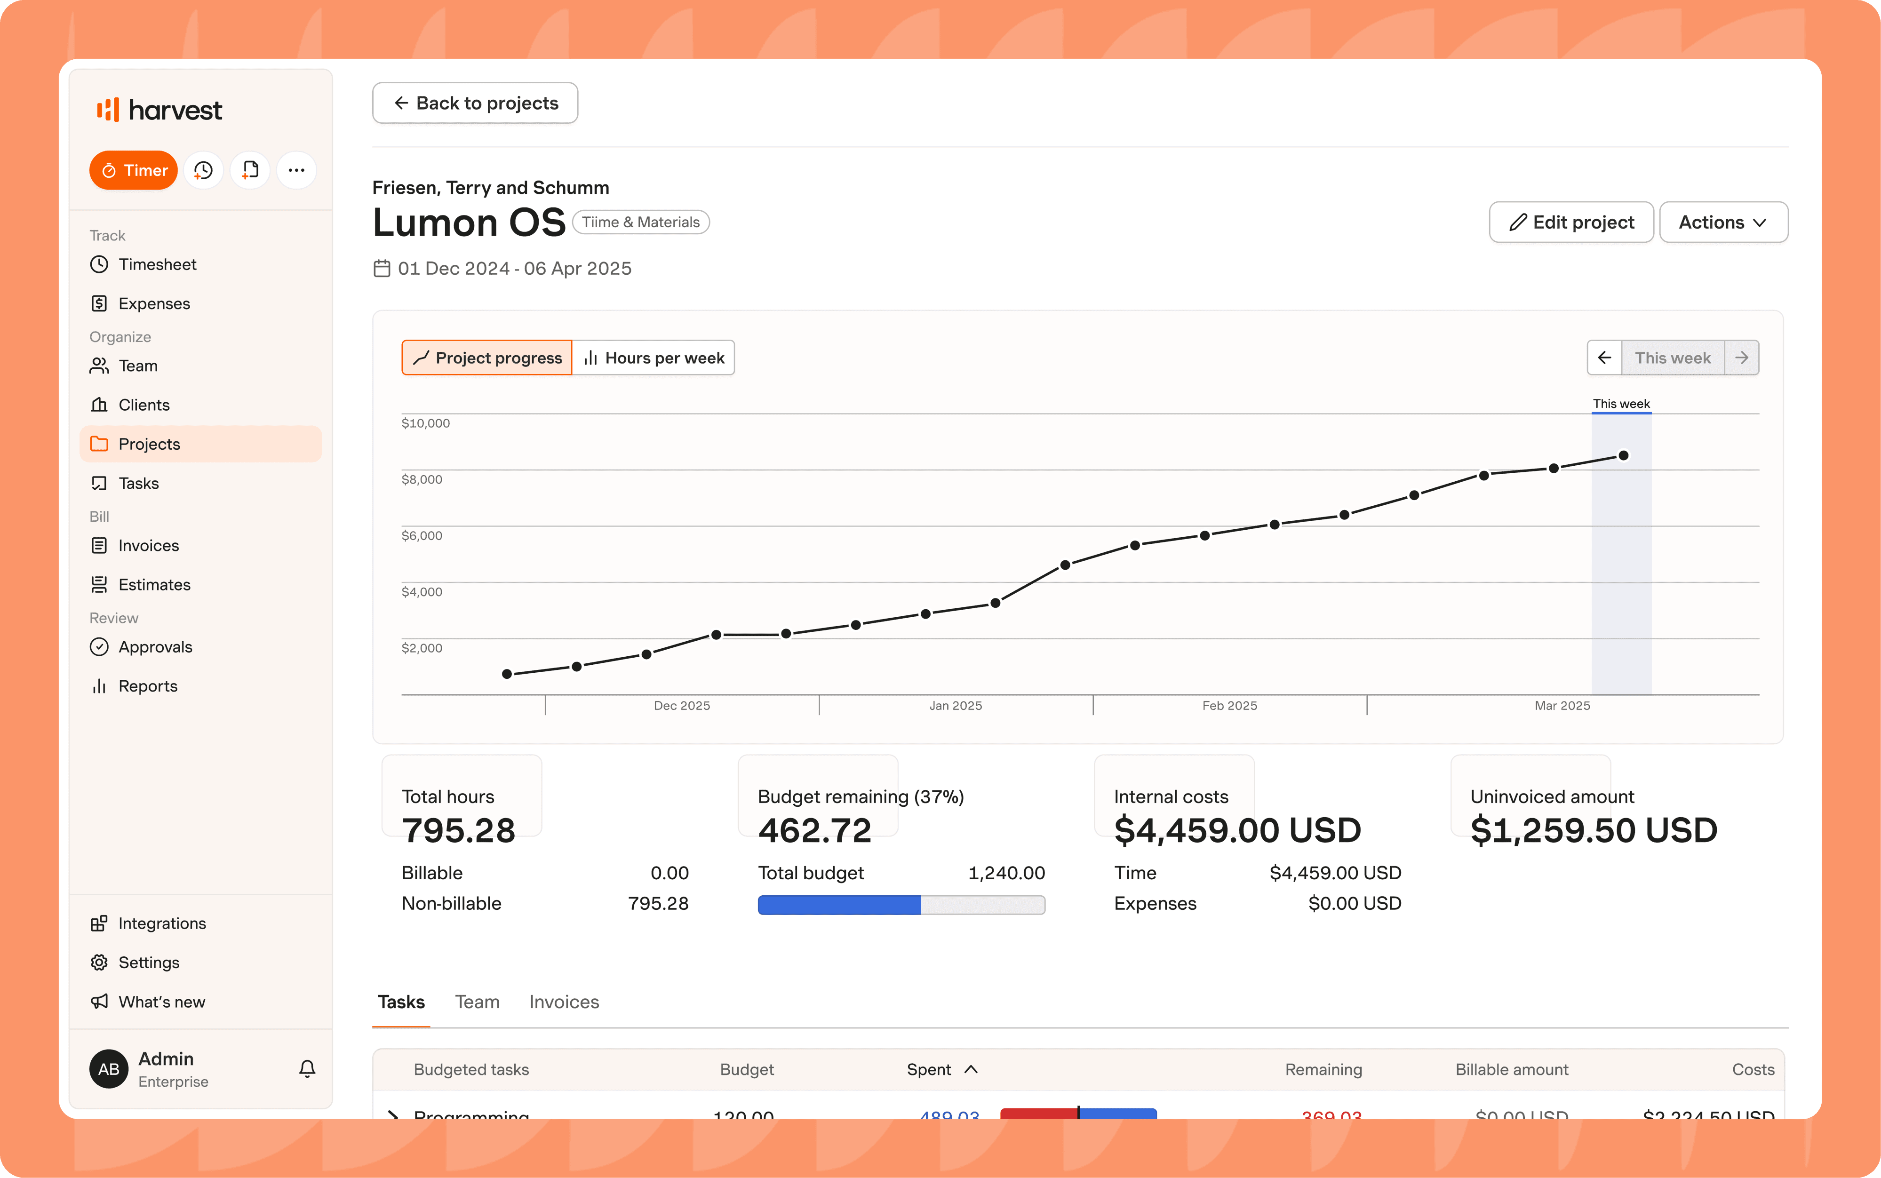The width and height of the screenshot is (1881, 1178).
Task: Click the Costs column header
Action: [1753, 1070]
